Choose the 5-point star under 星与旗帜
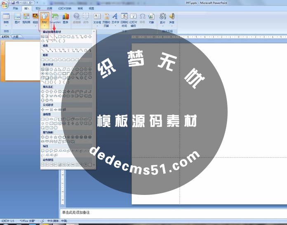Screen dimensions: 287x225 coord(56,137)
